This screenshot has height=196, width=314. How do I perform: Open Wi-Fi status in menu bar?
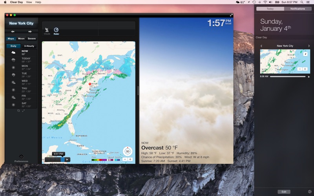tap(265, 2)
